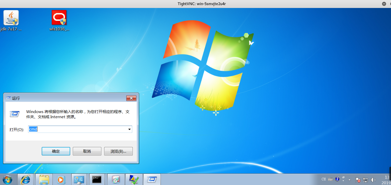Open the jdk-7u17 installer desktop icon
This screenshot has height=185, width=391.
point(11,21)
